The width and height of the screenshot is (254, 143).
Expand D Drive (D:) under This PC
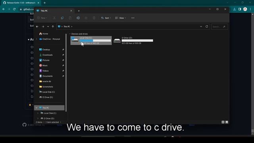tap(38, 118)
